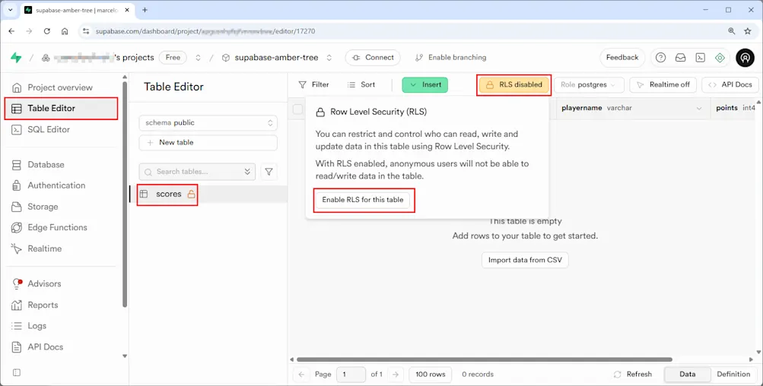Click the Reports chart icon

pyautogui.click(x=17, y=305)
